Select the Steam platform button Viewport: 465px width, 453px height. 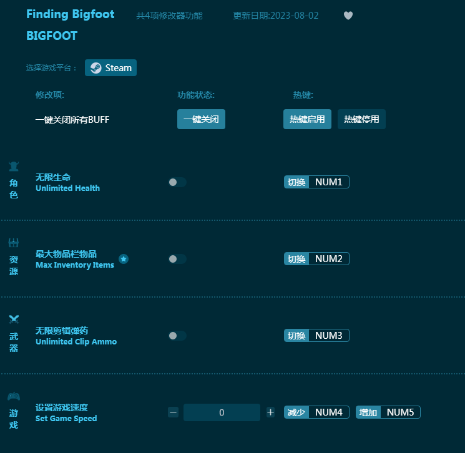(x=110, y=68)
